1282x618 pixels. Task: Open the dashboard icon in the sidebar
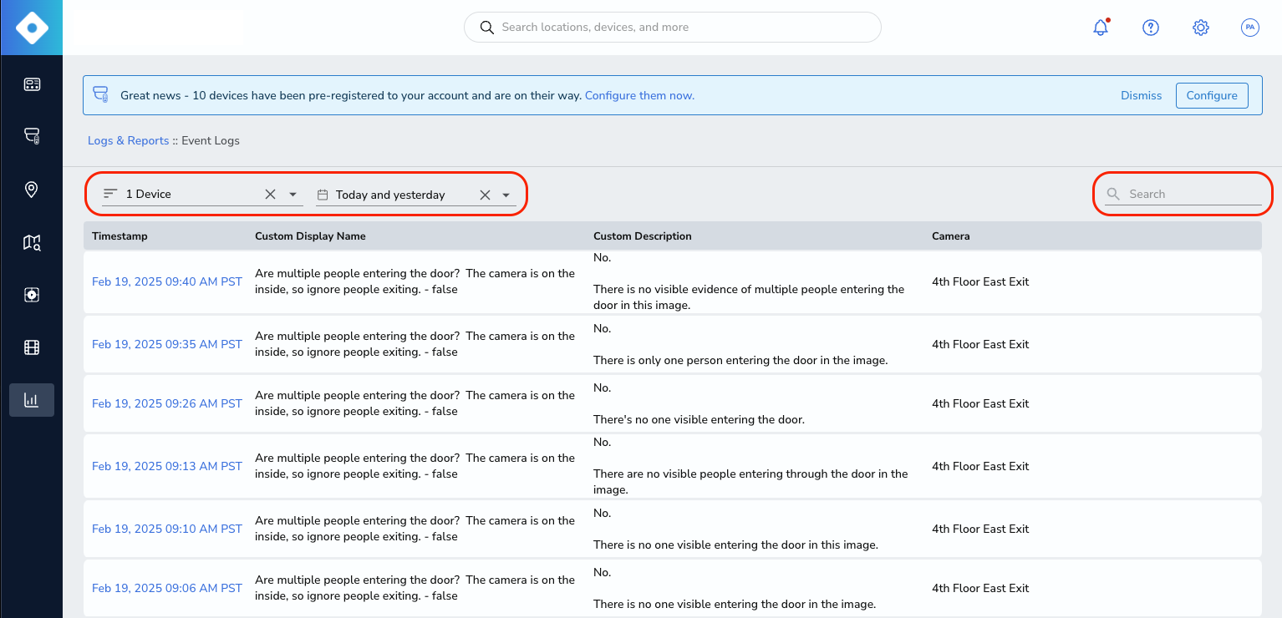32,84
